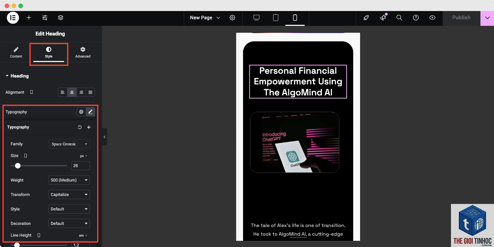Open What's New megaphone icon
The height and width of the screenshot is (247, 494).
click(x=383, y=18)
